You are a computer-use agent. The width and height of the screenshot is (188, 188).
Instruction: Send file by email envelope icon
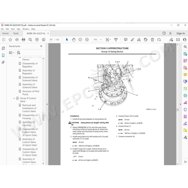point(178,39)
